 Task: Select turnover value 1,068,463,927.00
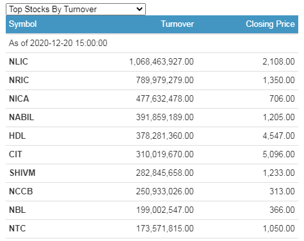coord(161,61)
